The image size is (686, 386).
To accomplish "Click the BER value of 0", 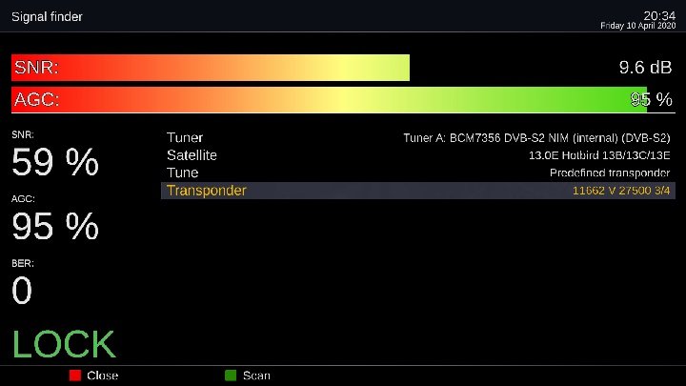I will (x=22, y=291).
